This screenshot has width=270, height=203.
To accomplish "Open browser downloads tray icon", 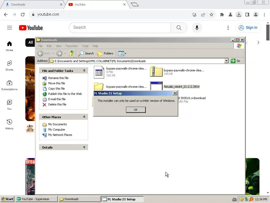I will click(239, 15).
